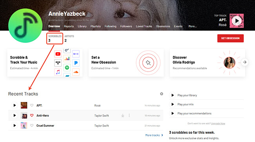Go to the Playlists tab

tap(95, 26)
